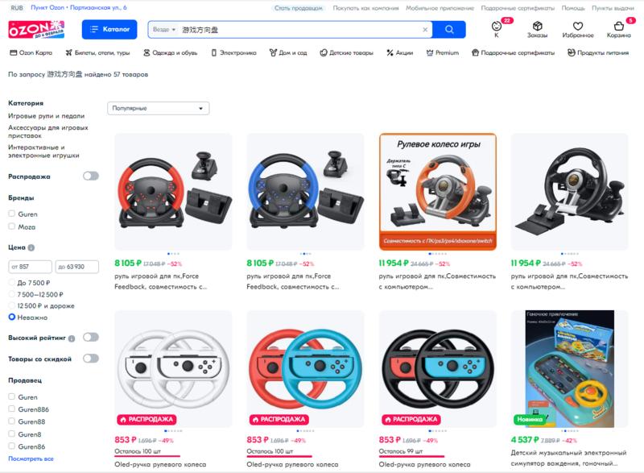644x473 pixels.
Task: Click the info icon next to Цена
Action: (31, 248)
